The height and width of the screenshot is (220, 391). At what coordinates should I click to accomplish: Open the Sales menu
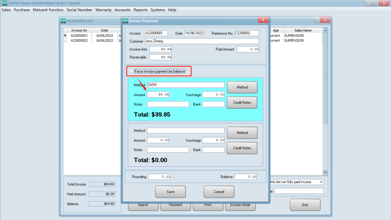[x=6, y=10]
